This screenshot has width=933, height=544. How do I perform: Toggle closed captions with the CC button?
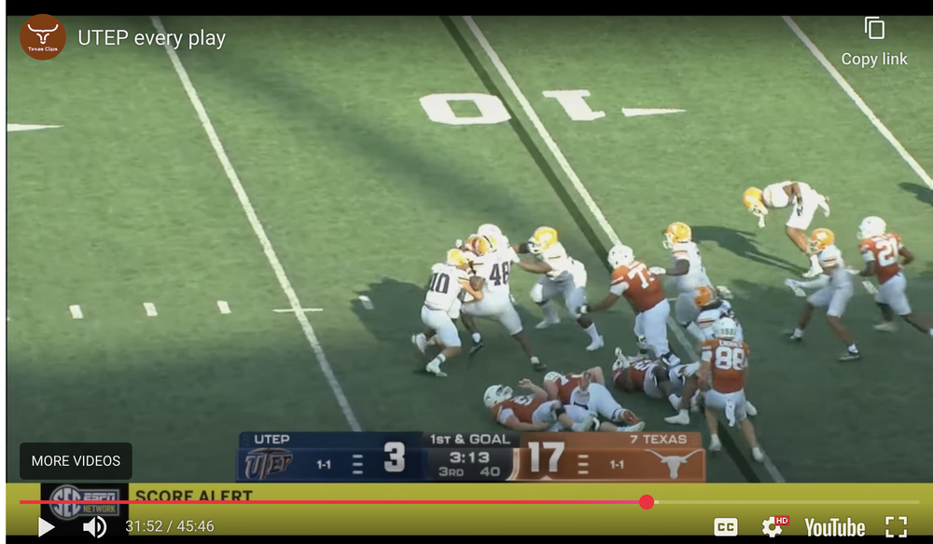(726, 527)
